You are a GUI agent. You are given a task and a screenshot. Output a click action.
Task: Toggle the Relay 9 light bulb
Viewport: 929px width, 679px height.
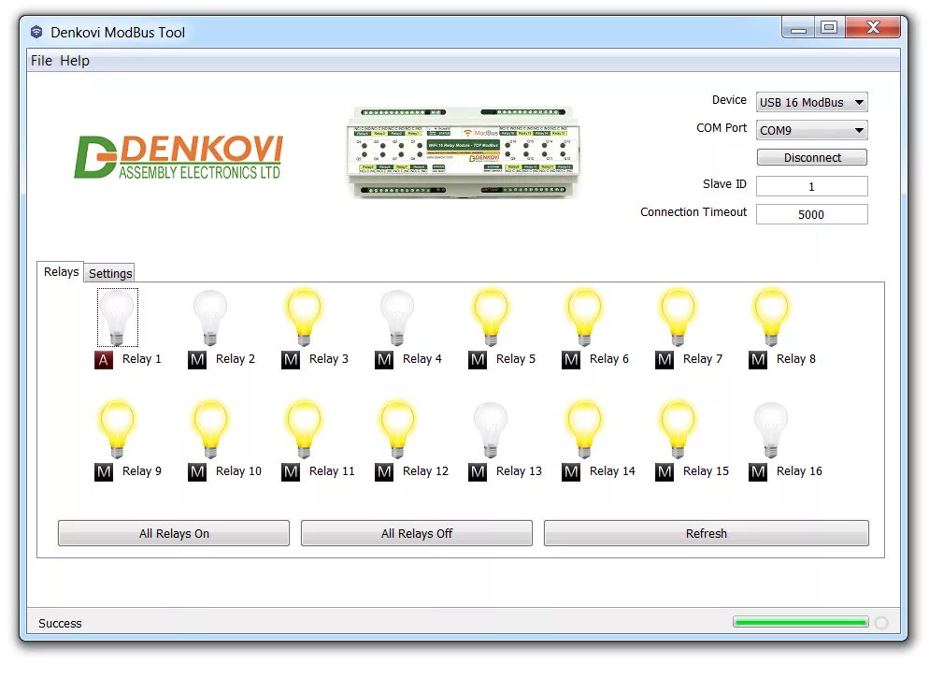118,429
